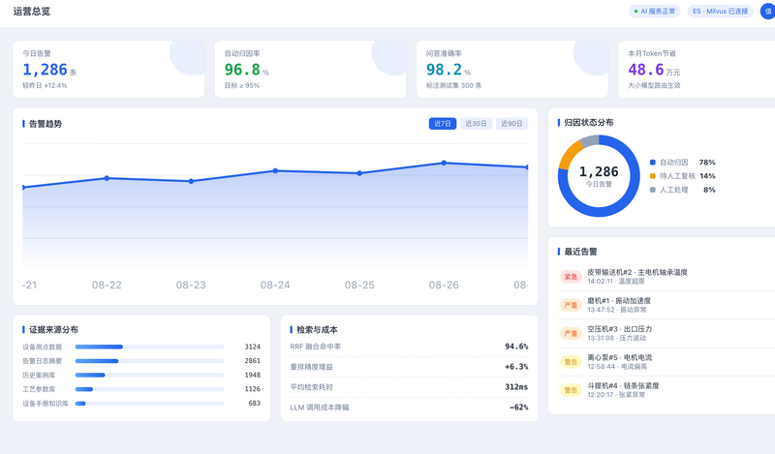The width and height of the screenshot is (775, 454).
Task: Click the 平均检索耗时 312ms value
Action: click(516, 387)
